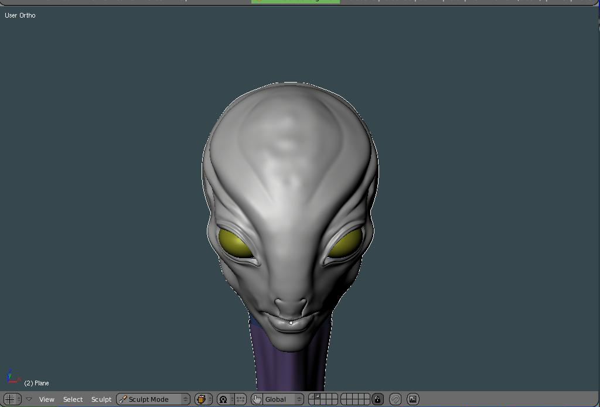Click the magnet-shaped icon beside the lock
The image size is (600, 407).
click(396, 399)
